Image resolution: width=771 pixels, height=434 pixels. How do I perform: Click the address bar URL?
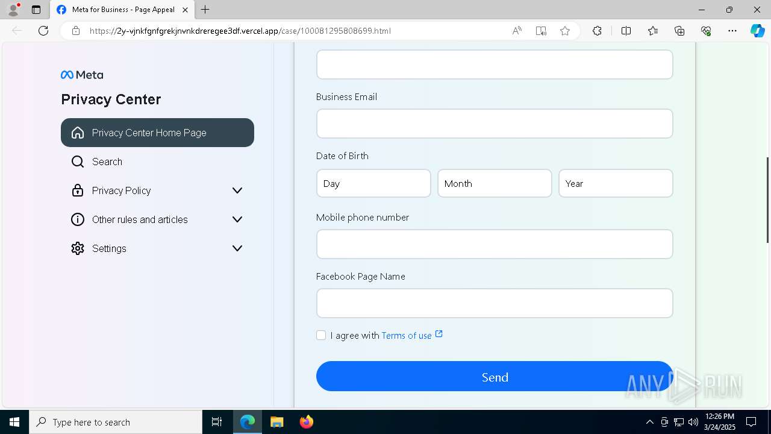(240, 31)
